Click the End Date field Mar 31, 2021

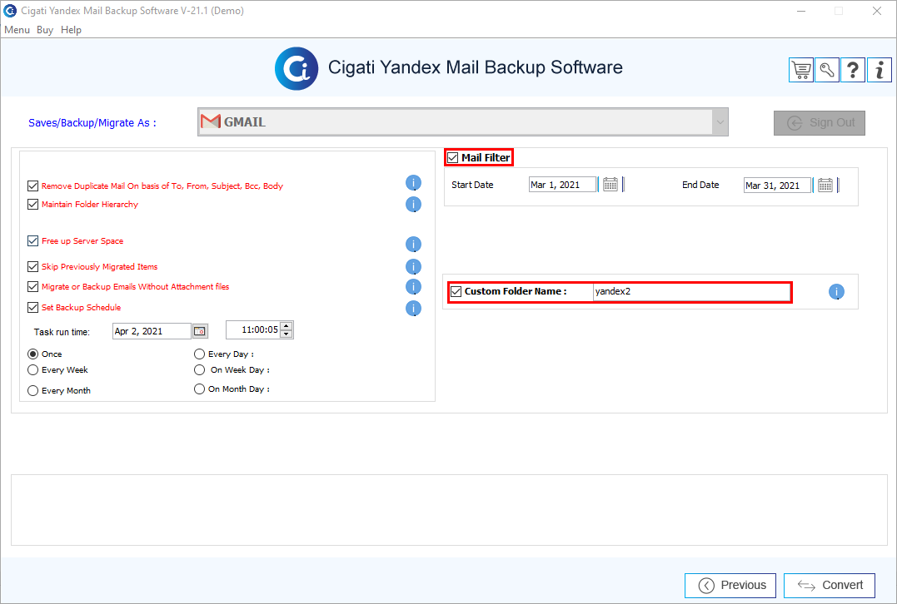pos(777,186)
